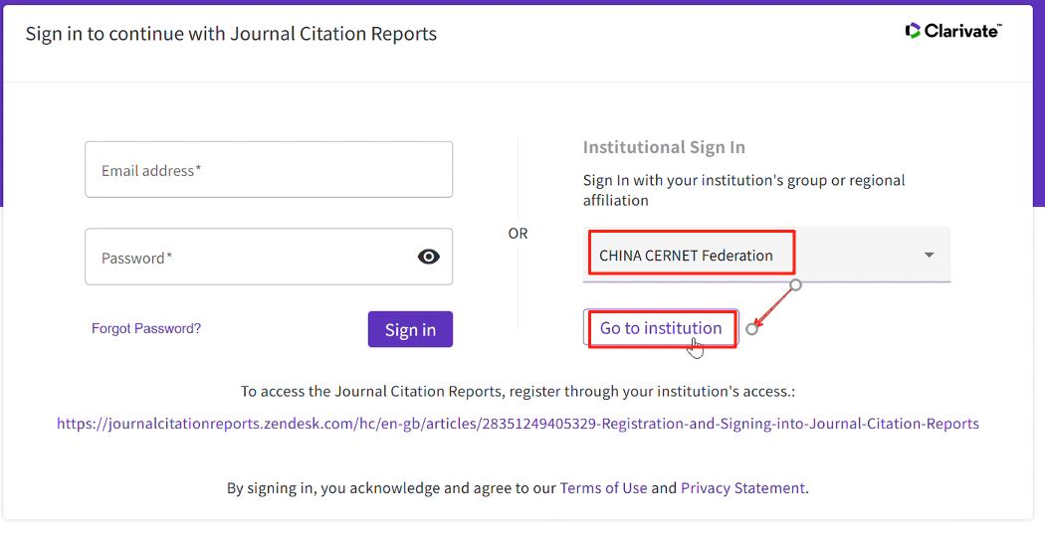Click the purple Sign in button
Viewport: 1045px width, 540px height.
click(x=410, y=329)
